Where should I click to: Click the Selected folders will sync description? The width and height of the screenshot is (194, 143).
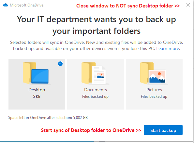(x=97, y=45)
